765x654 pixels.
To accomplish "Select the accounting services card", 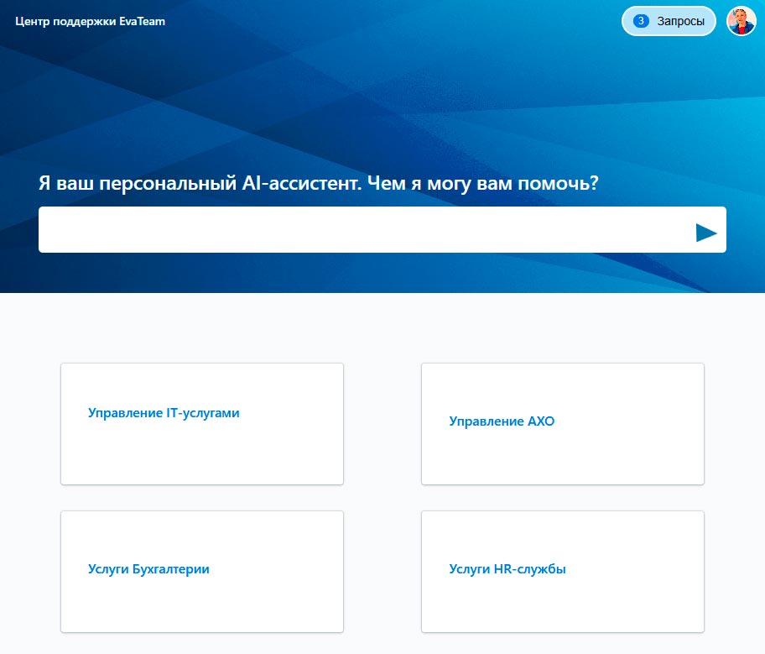I will coord(201,571).
